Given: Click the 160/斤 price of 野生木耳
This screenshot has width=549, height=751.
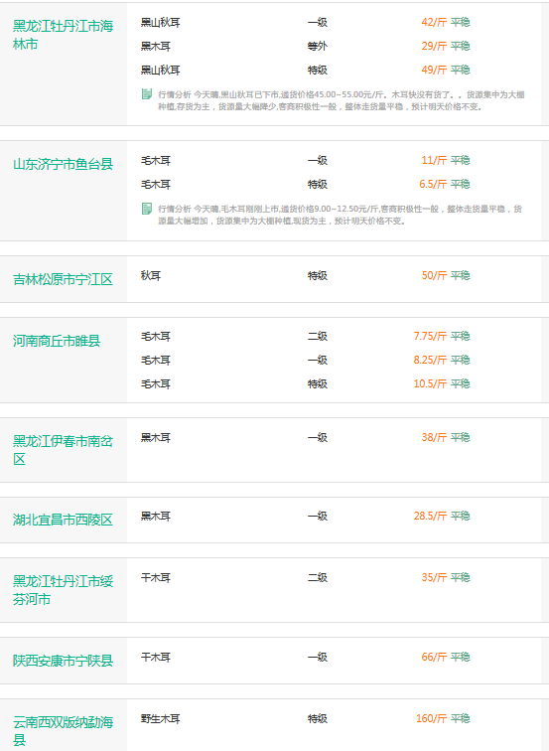Looking at the screenshot, I should (431, 718).
